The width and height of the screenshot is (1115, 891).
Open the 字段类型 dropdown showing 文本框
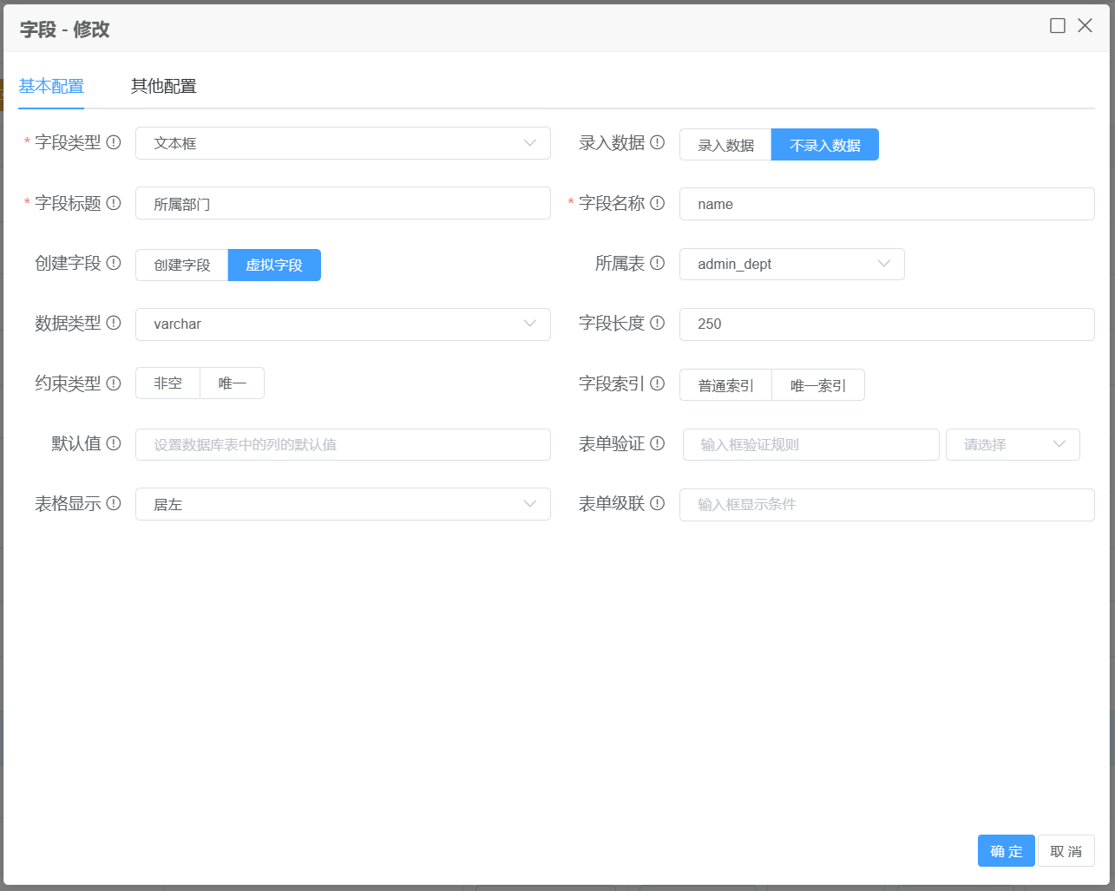343,143
